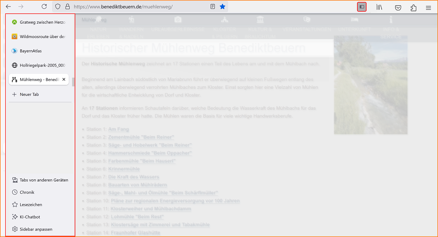Image resolution: width=438 pixels, height=237 pixels.
Task: Open Hammerschmiede "Beim Oppacher" link
Action: tap(150, 153)
